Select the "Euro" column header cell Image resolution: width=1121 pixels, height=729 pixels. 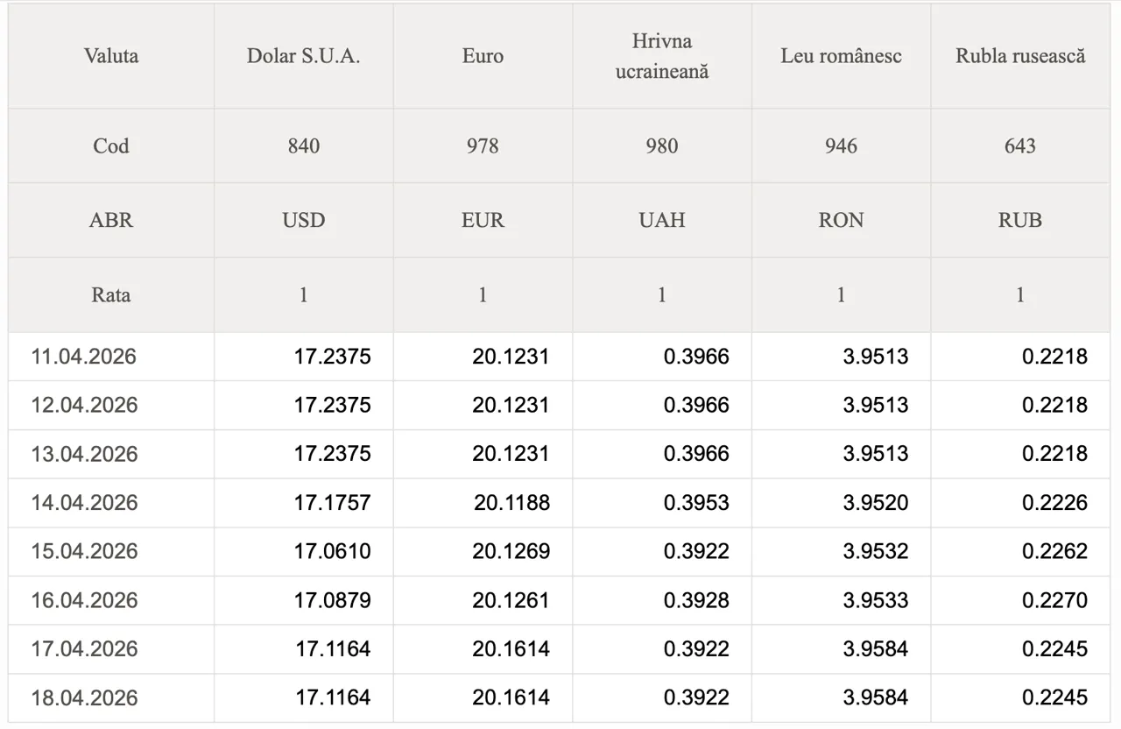click(x=483, y=56)
